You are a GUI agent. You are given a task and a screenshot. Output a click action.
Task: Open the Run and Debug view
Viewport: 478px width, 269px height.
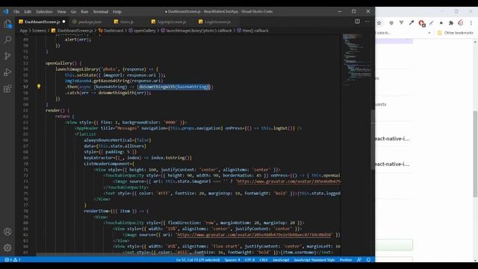pos(7,72)
